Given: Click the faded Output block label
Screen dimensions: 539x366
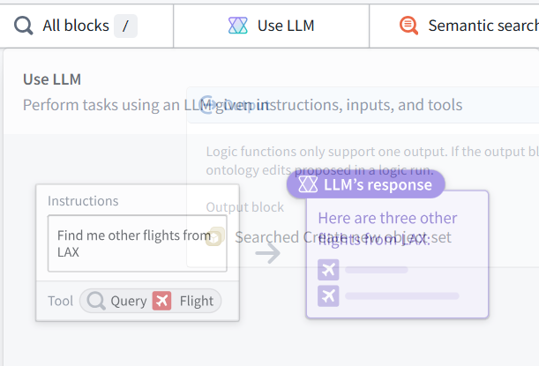Looking at the screenshot, I should pyautogui.click(x=244, y=207).
